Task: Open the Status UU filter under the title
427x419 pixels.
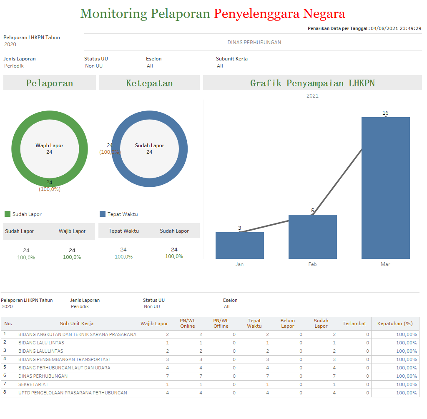Action: pos(94,66)
